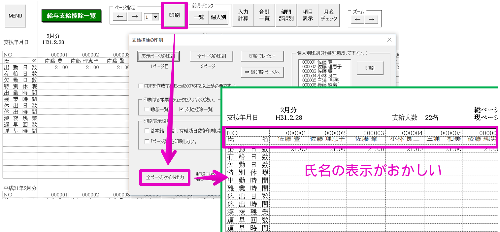
Task: Click the 部門部課別 button
Action: coord(286,15)
